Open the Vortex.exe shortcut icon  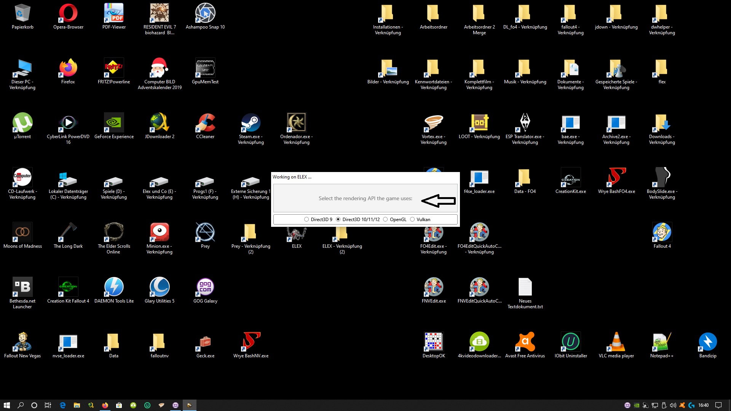pos(434,123)
